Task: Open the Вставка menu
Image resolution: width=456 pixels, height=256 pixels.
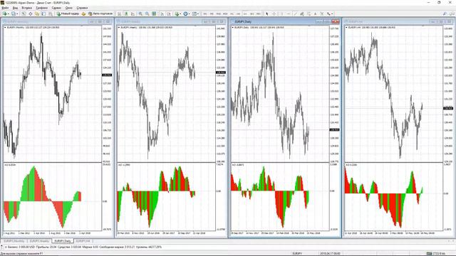Action: click(27, 8)
